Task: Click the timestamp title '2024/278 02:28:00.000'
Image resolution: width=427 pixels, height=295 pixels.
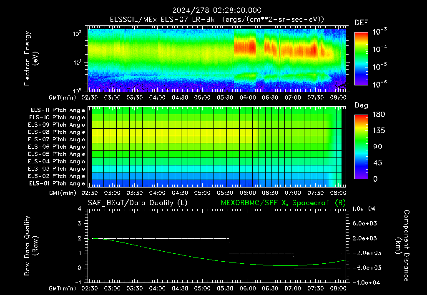Action: [x=217, y=10]
